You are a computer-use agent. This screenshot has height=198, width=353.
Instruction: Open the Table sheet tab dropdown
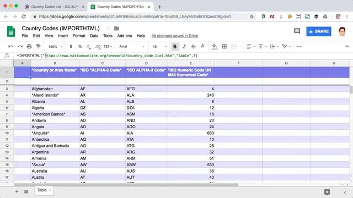(50, 190)
